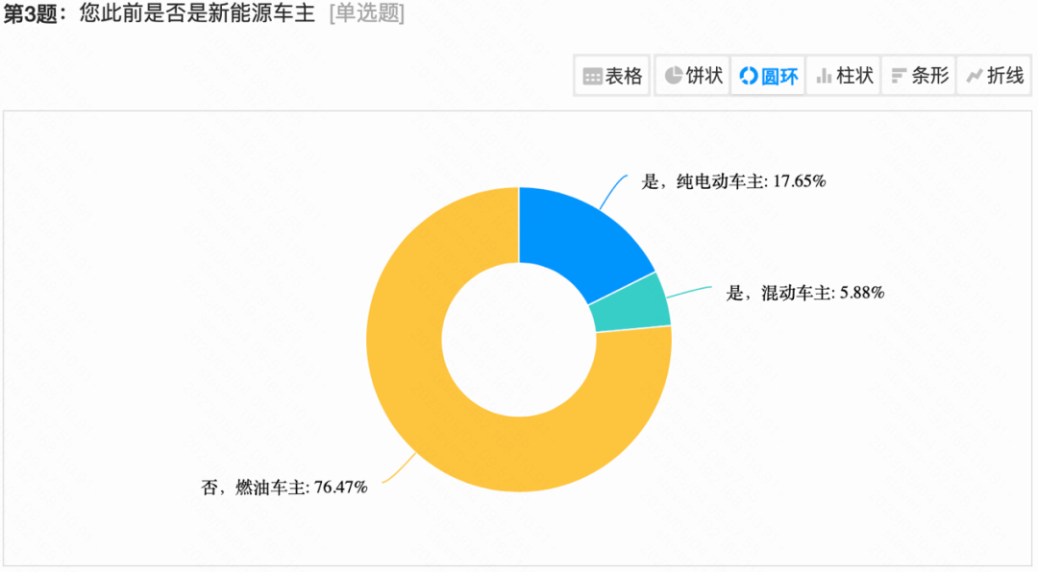Screen dimensions: 1038x572
Task: Click the pie chart icon
Action: pos(673,76)
